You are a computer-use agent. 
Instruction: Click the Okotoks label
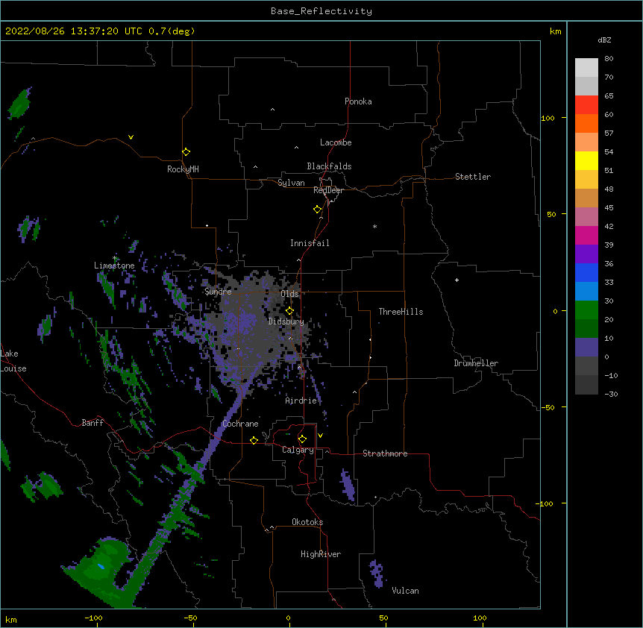307,522
